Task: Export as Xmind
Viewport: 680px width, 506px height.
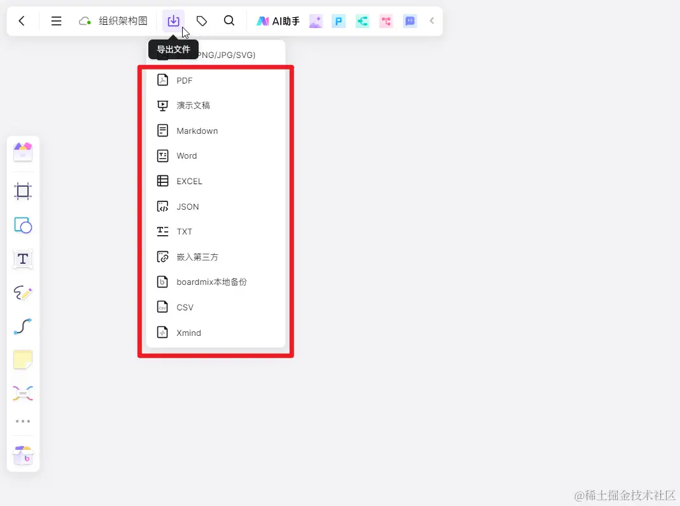Action: point(216,333)
